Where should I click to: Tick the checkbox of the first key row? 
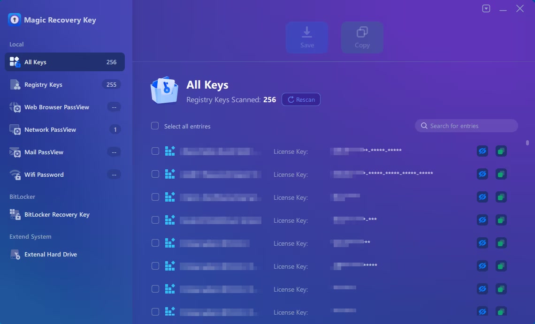[155, 151]
